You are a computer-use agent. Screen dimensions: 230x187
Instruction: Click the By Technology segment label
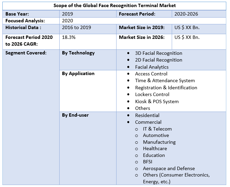pos(78,53)
